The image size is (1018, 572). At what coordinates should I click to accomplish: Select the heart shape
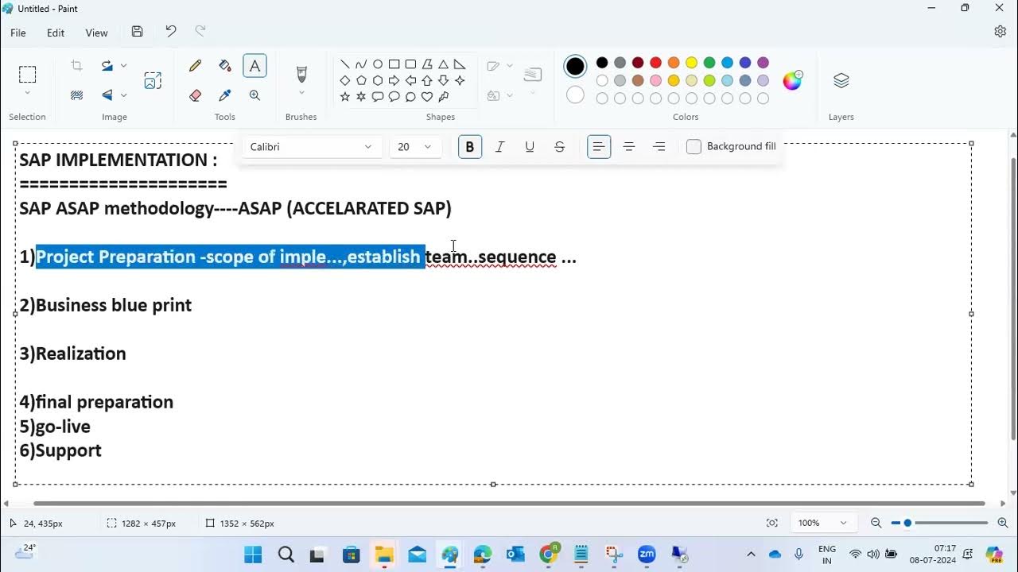427,97
